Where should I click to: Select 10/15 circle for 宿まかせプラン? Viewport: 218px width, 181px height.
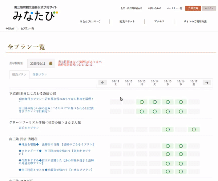point(168,154)
